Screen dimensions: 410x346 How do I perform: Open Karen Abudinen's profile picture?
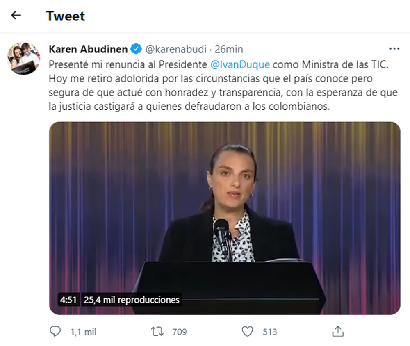[x=23, y=58]
